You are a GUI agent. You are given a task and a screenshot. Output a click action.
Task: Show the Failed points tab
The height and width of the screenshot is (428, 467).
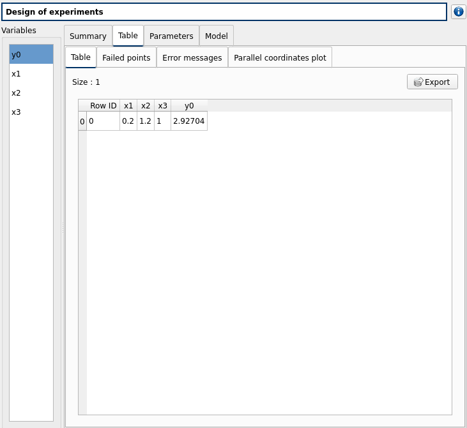point(126,57)
